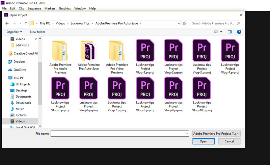
Task: Select This PC in sidebar
Action: [16, 78]
